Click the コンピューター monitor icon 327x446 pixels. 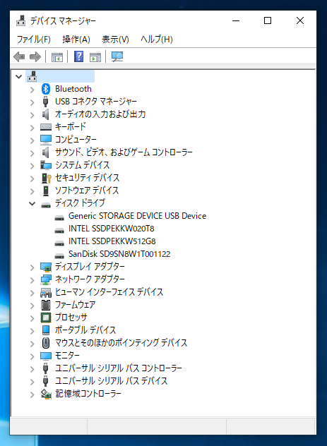[x=46, y=140]
